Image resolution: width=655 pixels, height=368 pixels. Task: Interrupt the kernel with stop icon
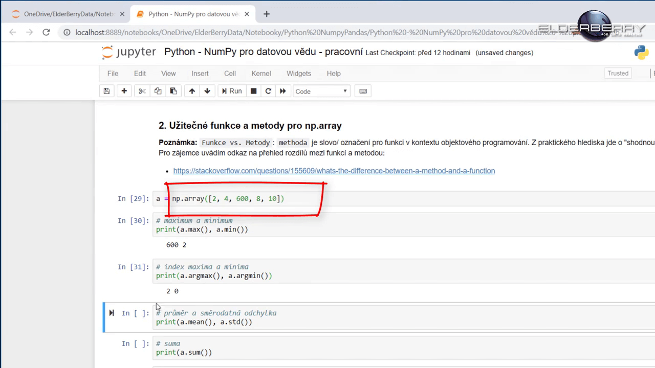point(253,91)
